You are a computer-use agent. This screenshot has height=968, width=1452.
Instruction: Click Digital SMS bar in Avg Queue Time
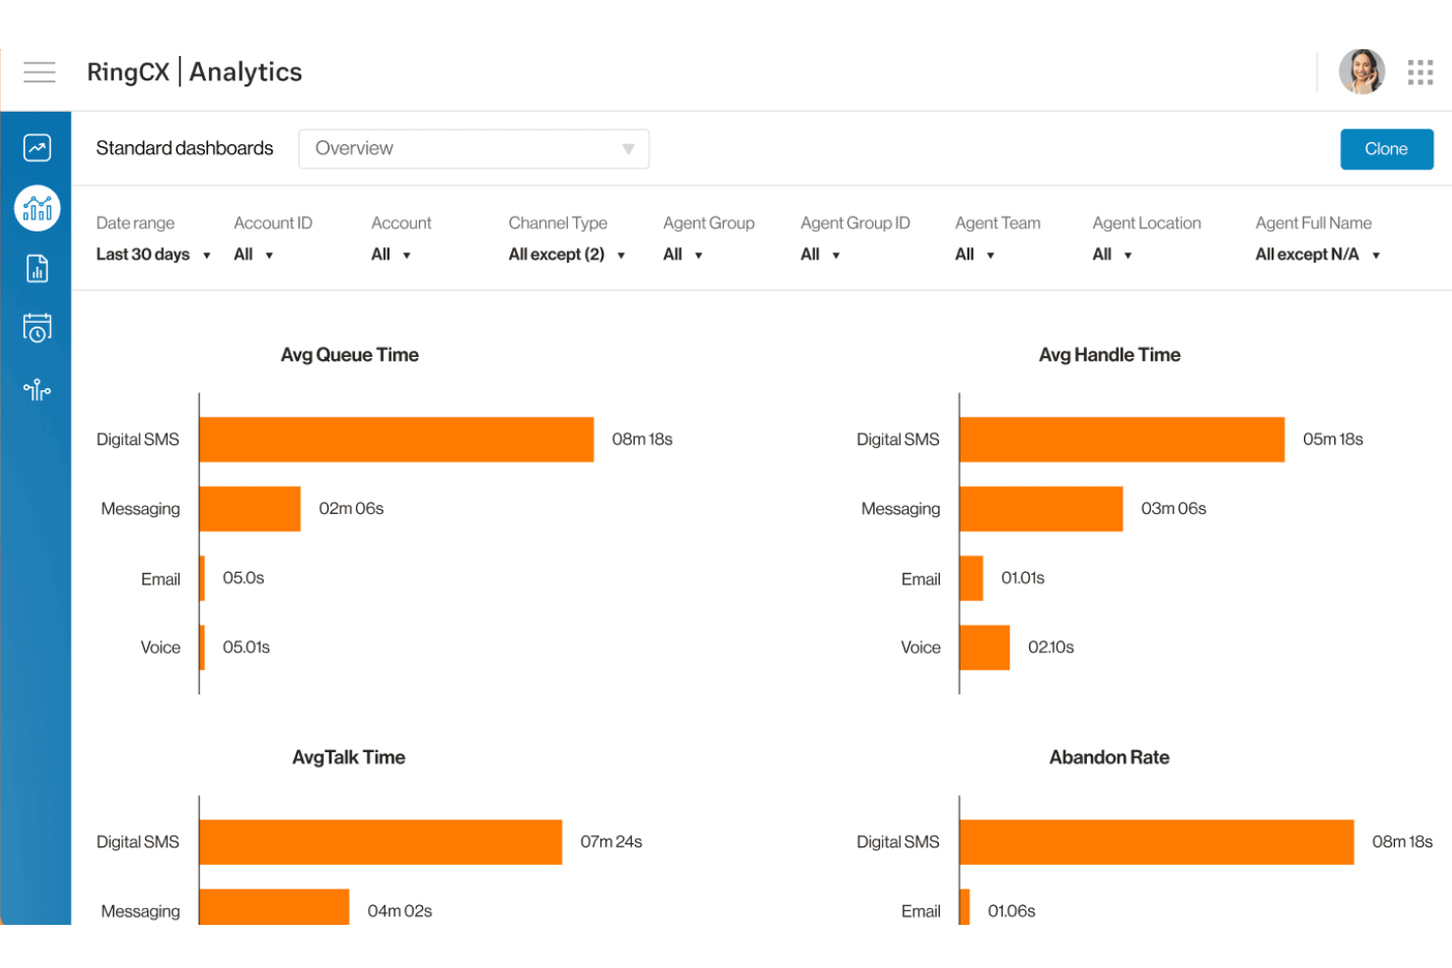pos(396,439)
